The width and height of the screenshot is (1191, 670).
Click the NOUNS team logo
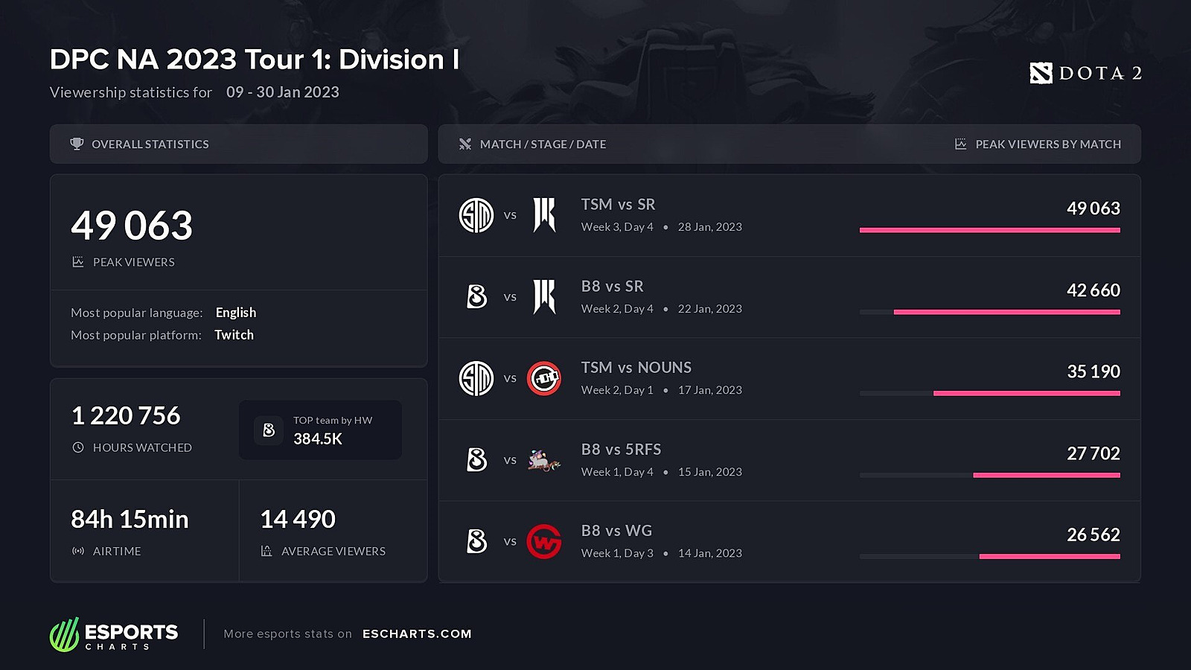coord(544,378)
